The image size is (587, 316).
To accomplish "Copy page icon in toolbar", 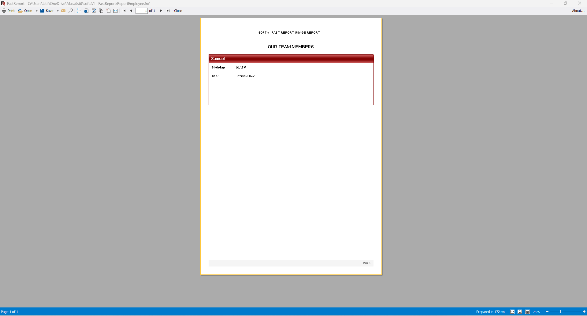I will 101,11.
